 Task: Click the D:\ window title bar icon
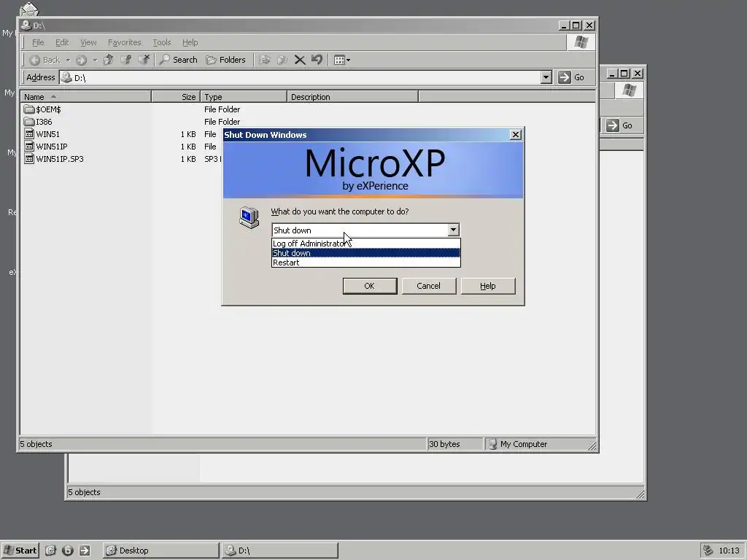click(x=26, y=26)
